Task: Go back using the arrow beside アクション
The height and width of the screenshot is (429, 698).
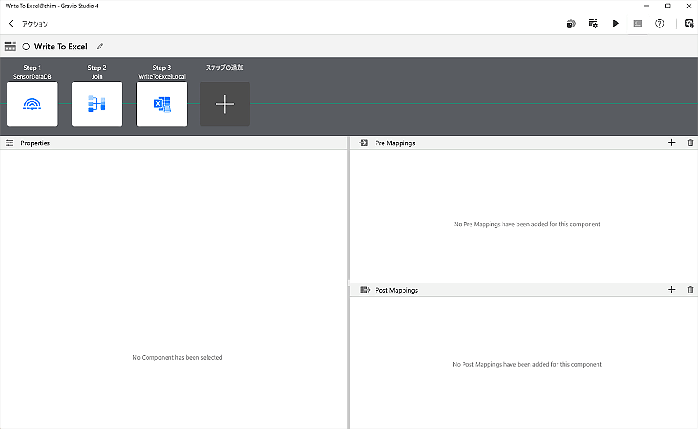Action: [11, 24]
